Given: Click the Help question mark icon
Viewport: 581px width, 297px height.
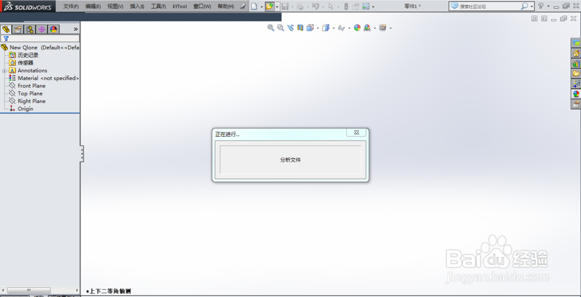Looking at the screenshot, I should point(541,6).
